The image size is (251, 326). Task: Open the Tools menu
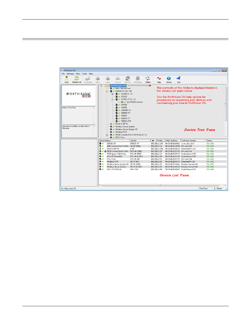pos(84,74)
